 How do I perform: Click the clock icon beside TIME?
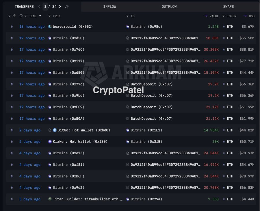pos(21,16)
